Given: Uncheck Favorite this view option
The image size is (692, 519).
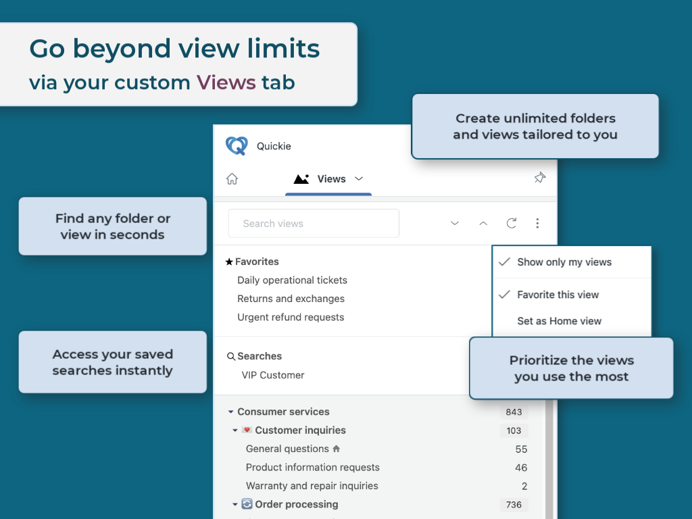Looking at the screenshot, I should tap(558, 295).
